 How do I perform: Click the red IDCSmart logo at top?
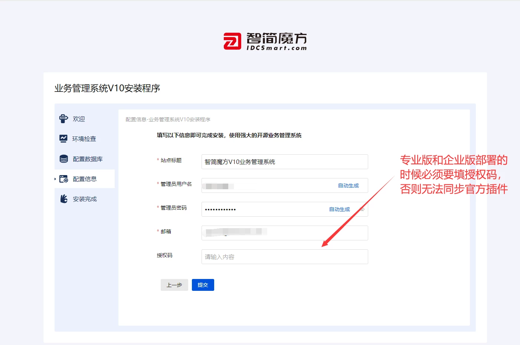click(x=232, y=41)
